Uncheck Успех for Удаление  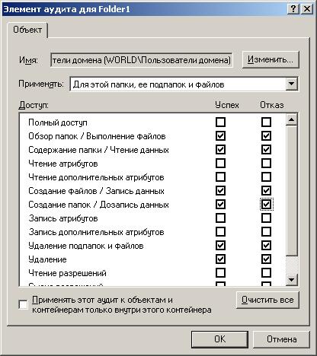220,259
